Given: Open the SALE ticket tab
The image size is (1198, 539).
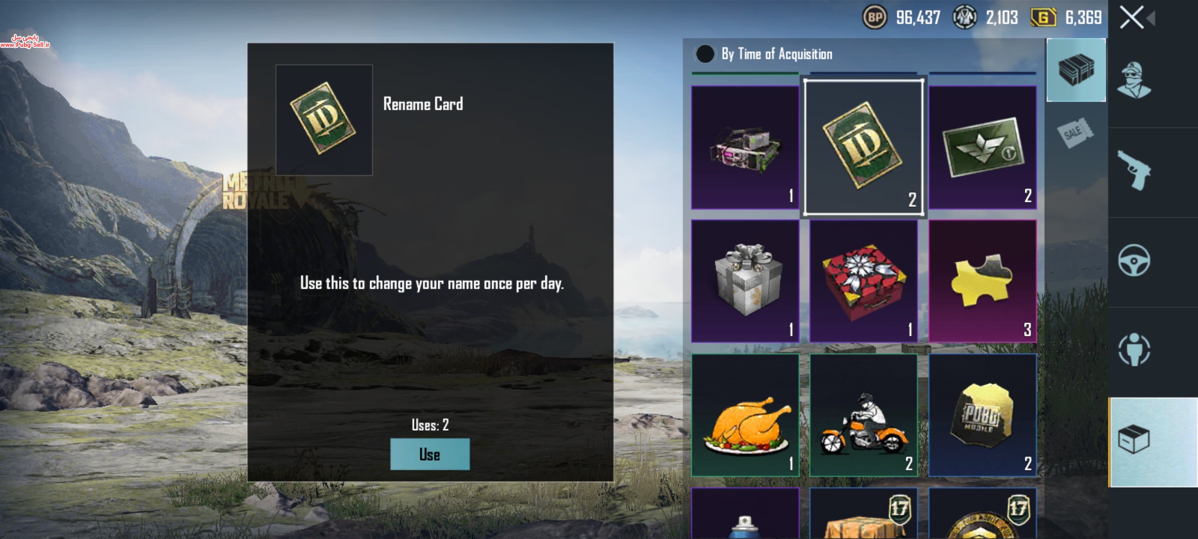Looking at the screenshot, I should point(1075,133).
